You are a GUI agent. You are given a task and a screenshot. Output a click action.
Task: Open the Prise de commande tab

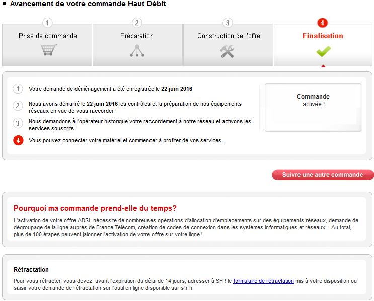tap(47, 45)
